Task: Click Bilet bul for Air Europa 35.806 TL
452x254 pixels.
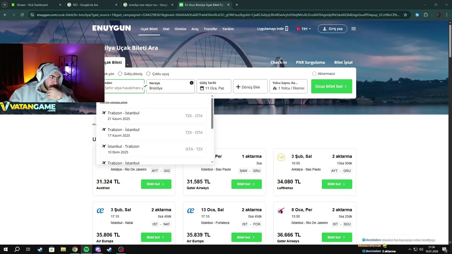Action: (x=156, y=237)
